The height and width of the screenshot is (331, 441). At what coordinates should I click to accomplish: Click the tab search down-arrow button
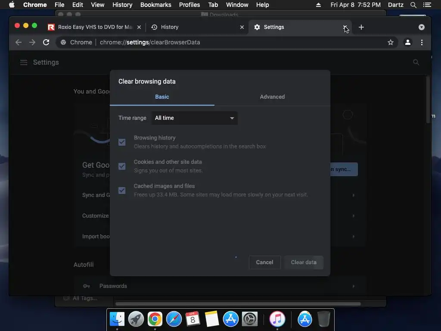click(x=421, y=27)
